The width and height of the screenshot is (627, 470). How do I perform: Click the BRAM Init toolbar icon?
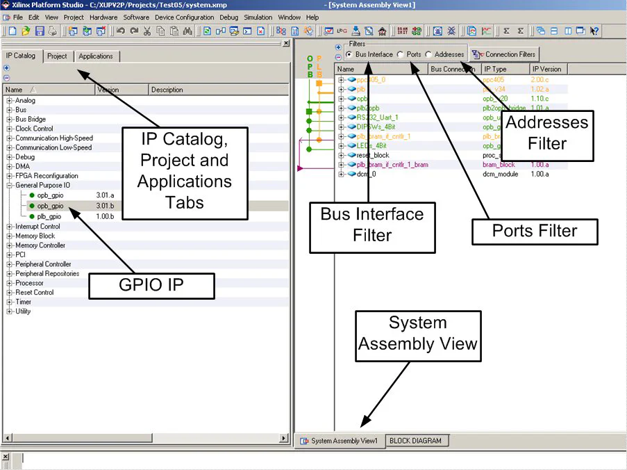[x=403, y=31]
